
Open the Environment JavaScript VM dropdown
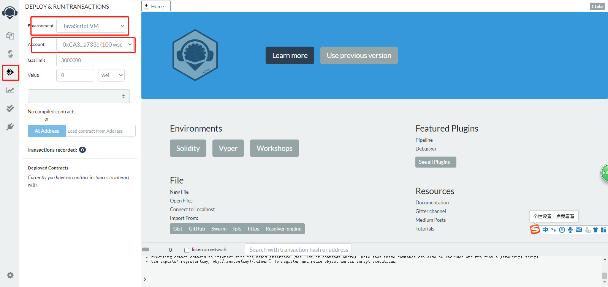[91, 26]
